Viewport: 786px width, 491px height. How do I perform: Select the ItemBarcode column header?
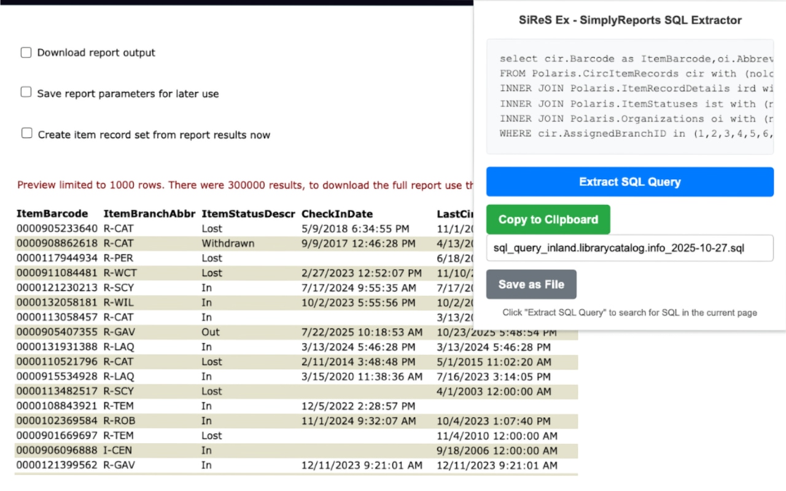pos(52,214)
